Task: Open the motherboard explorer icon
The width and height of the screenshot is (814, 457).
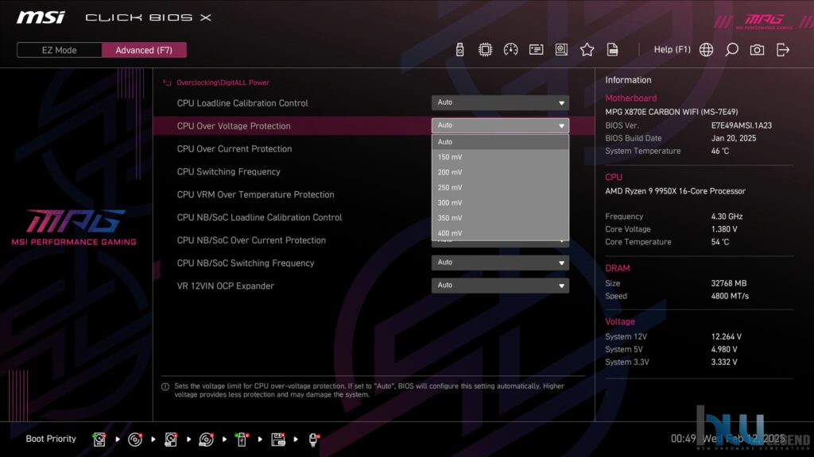Action: pos(561,50)
